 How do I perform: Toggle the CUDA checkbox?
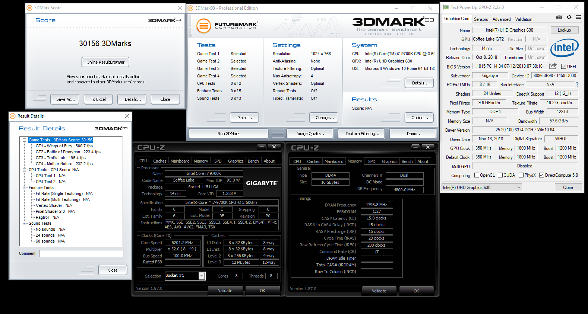click(500, 175)
